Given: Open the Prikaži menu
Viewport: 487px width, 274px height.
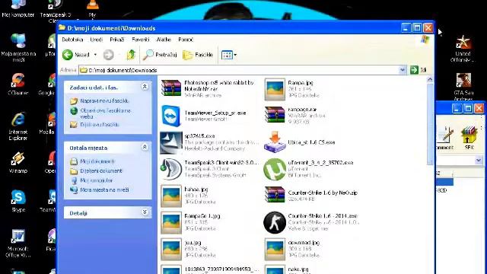Looking at the screenshot, I should (117, 40).
